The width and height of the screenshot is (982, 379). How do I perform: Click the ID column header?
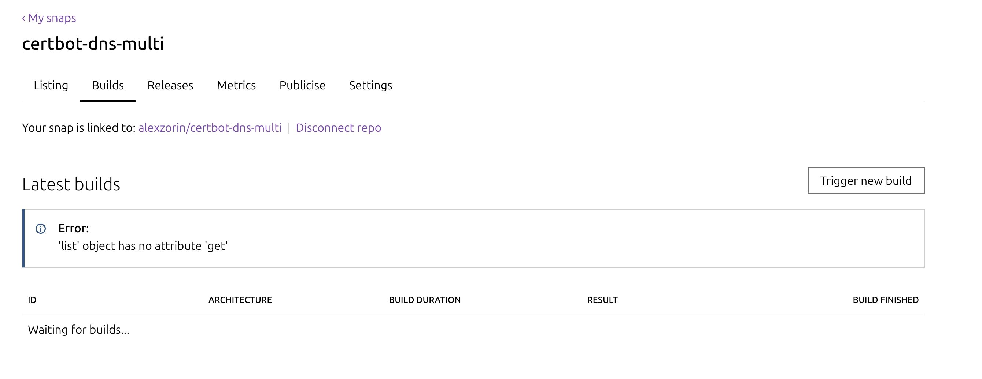[32, 300]
